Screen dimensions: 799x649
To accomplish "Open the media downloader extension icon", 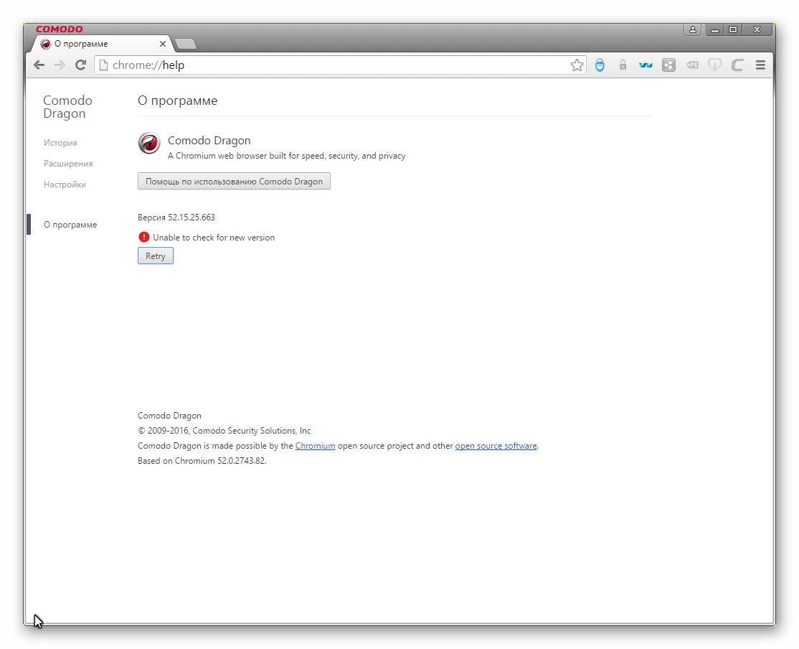I will 714,65.
